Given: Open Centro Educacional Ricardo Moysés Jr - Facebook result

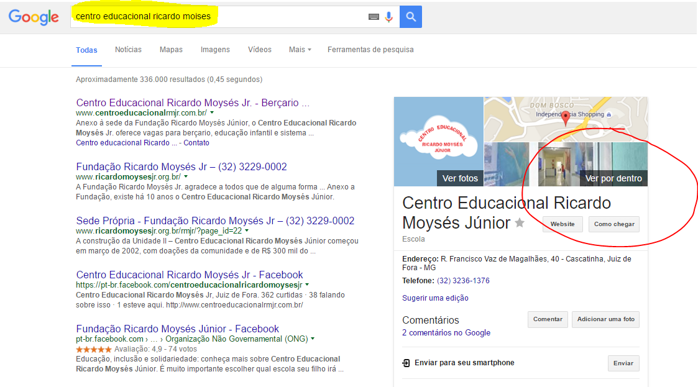Looking at the screenshot, I should coord(189,275).
